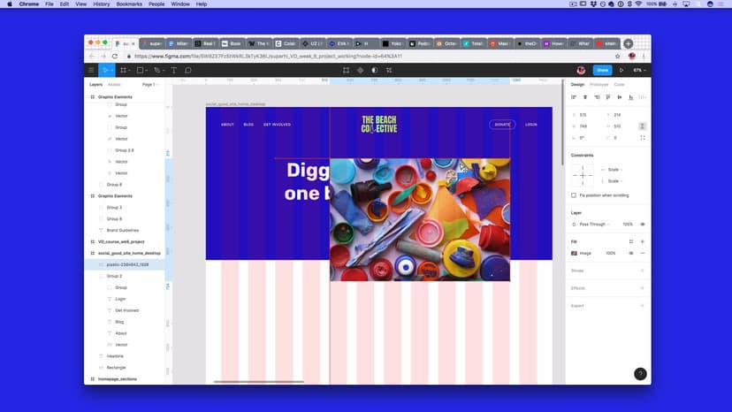The width and height of the screenshot is (732, 412).
Task: Switch to the Prototype tab
Action: pyautogui.click(x=599, y=84)
